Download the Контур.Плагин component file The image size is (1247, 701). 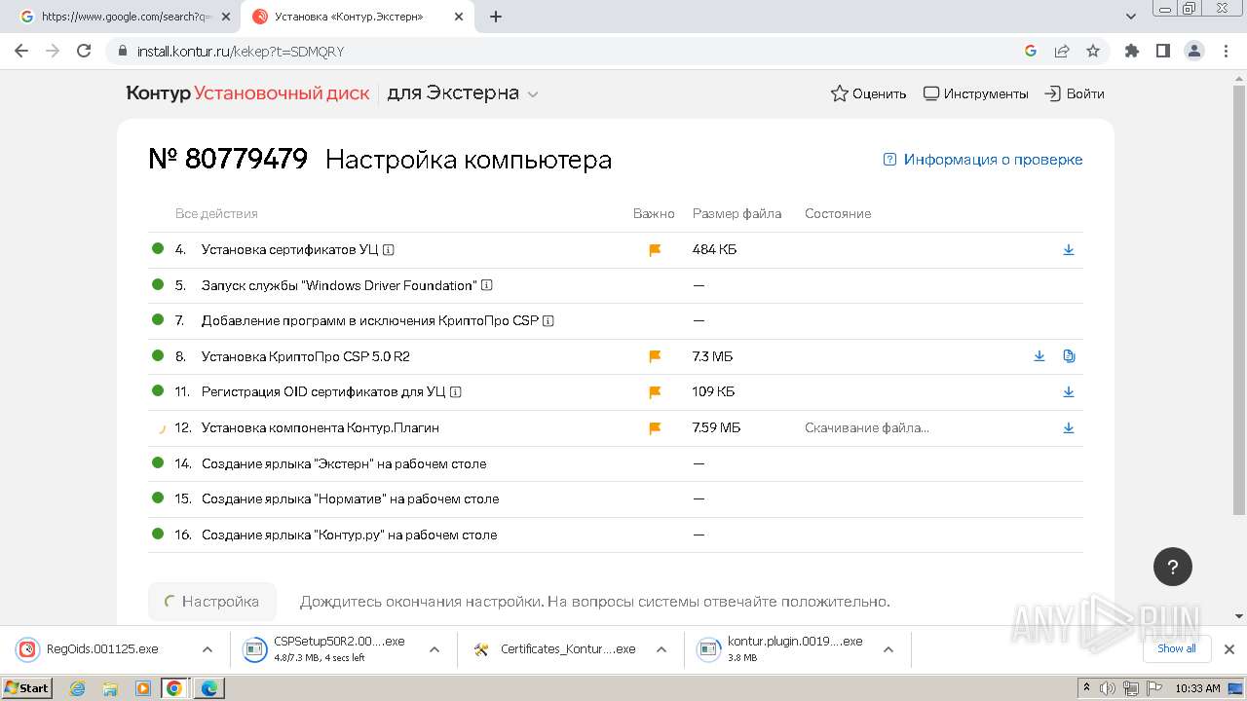[1069, 428]
